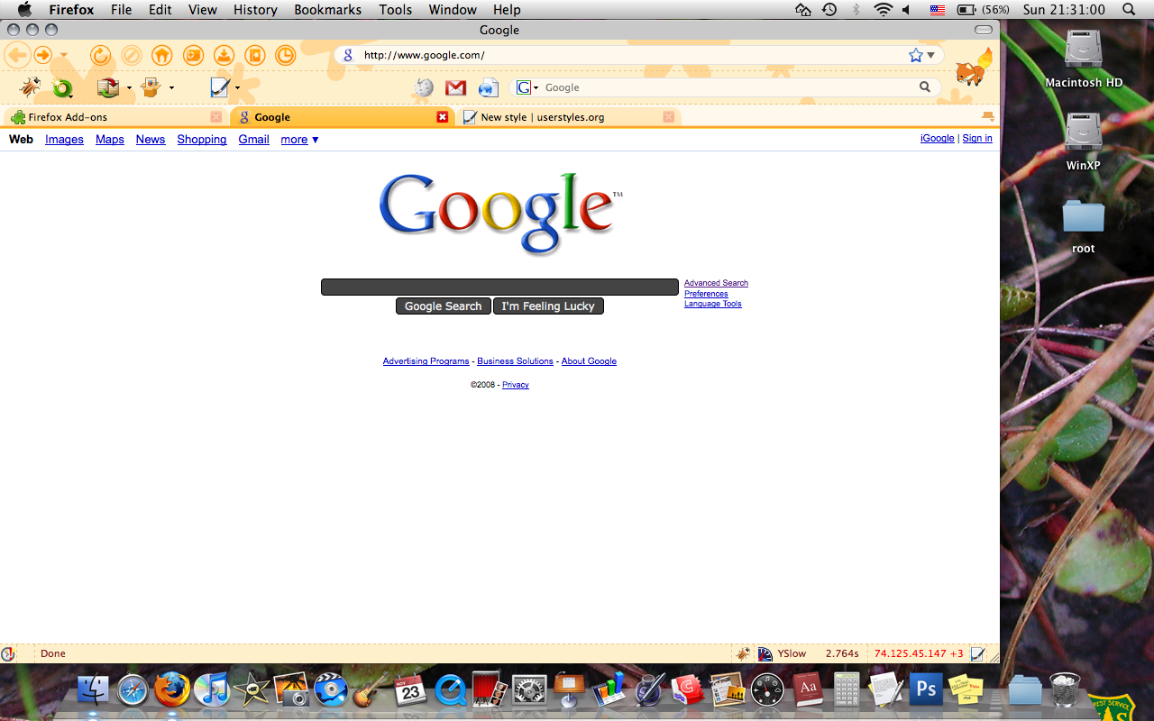The height and width of the screenshot is (721, 1154).
Task: Launch GarageBand from the Dock
Action: (370, 690)
